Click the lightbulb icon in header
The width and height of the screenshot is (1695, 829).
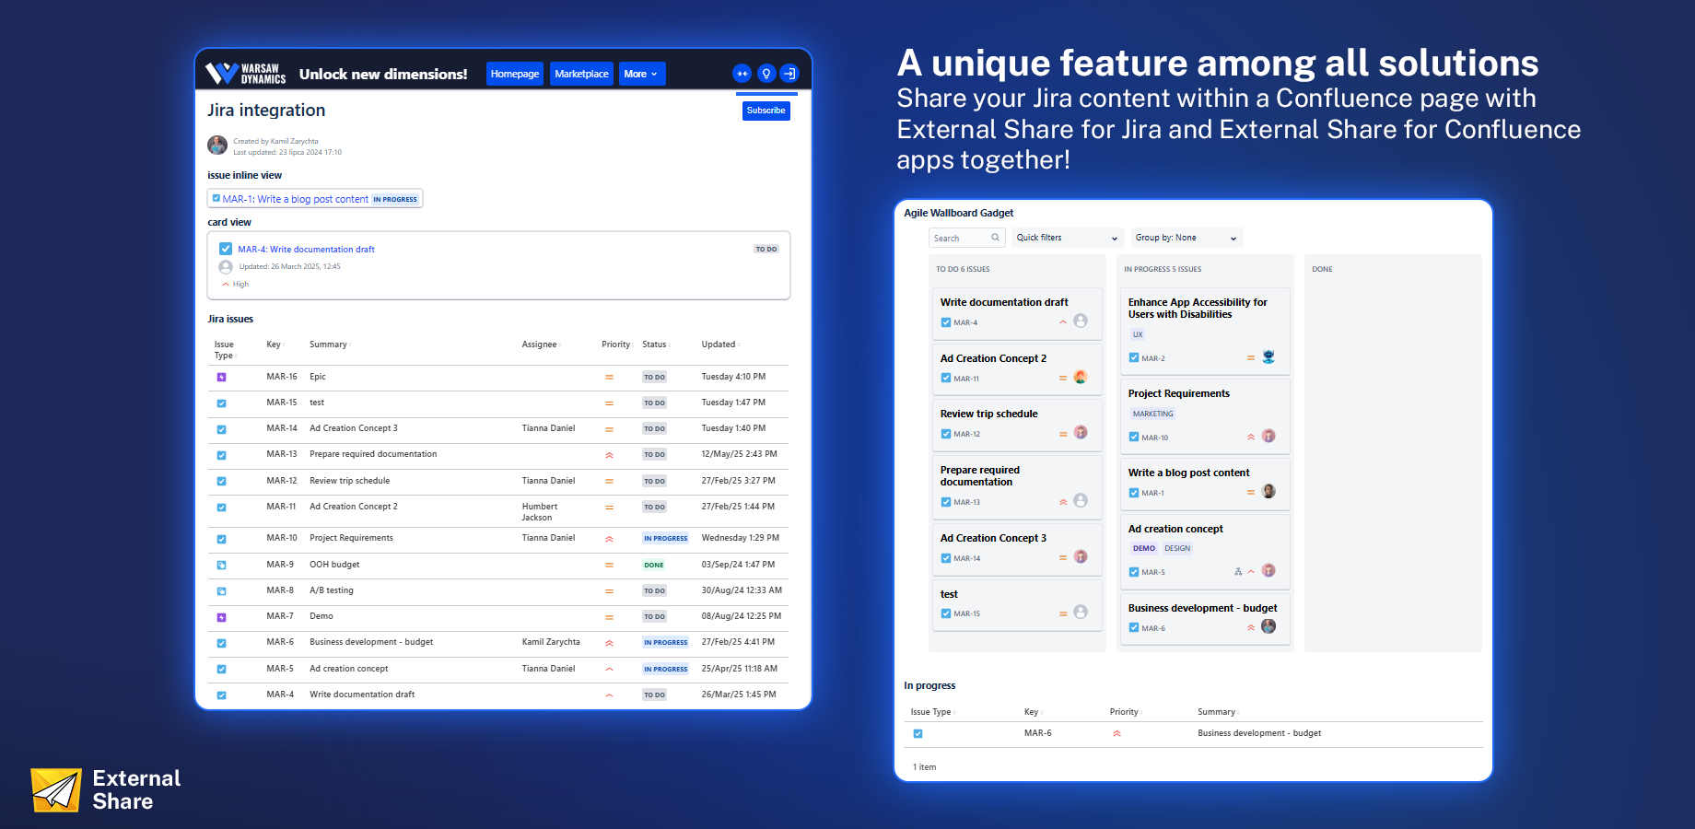[x=766, y=74]
